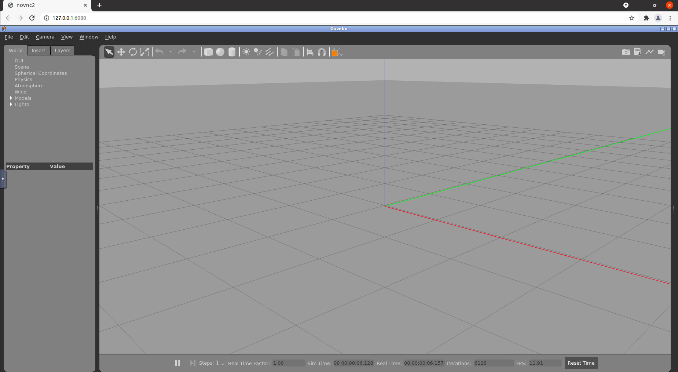This screenshot has height=372, width=678.
Task: Click the Iterations value field
Action: 494,363
